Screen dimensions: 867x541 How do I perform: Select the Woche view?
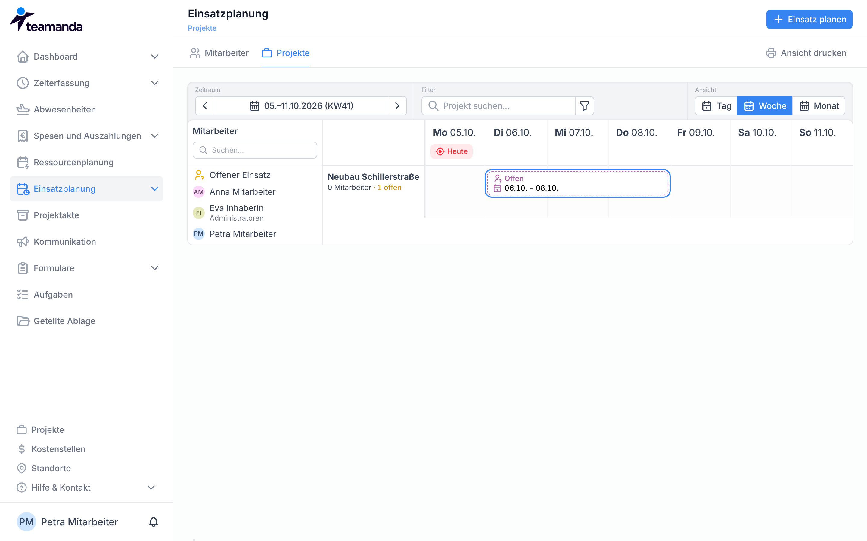point(765,106)
